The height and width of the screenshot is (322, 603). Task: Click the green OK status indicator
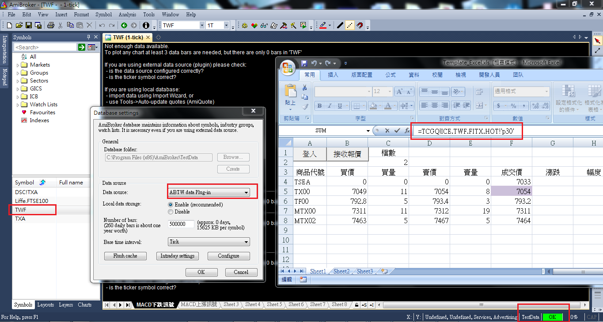coord(552,317)
